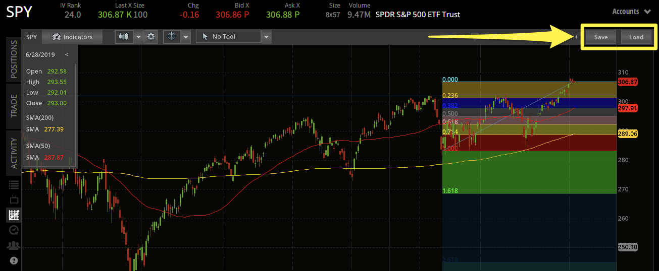Open the TV video feed icon

(x=14, y=200)
